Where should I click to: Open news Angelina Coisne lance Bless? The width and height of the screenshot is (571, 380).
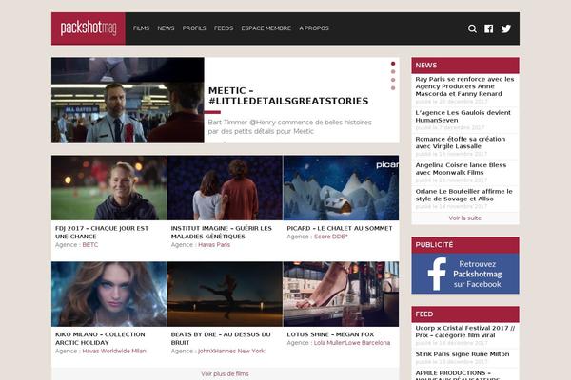tap(461, 169)
